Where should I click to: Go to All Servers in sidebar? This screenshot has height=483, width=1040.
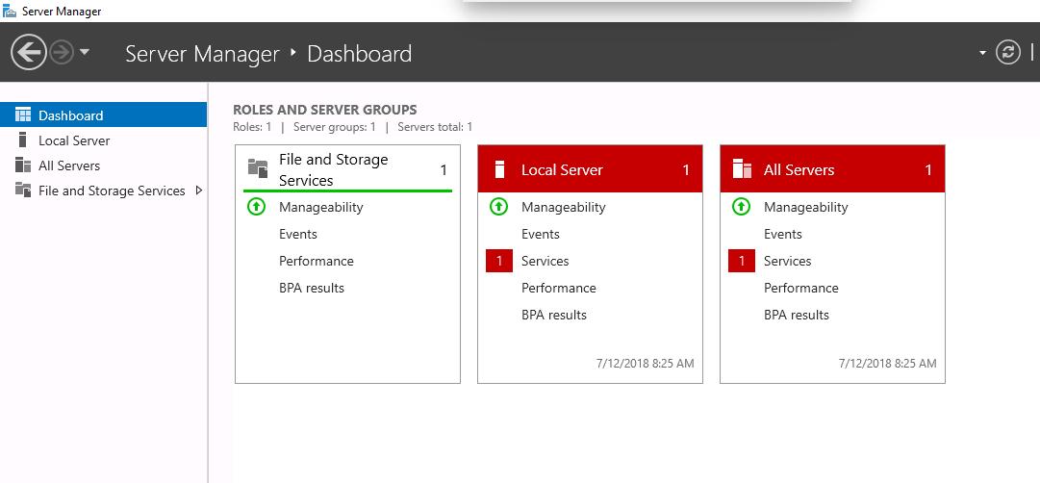[69, 165]
